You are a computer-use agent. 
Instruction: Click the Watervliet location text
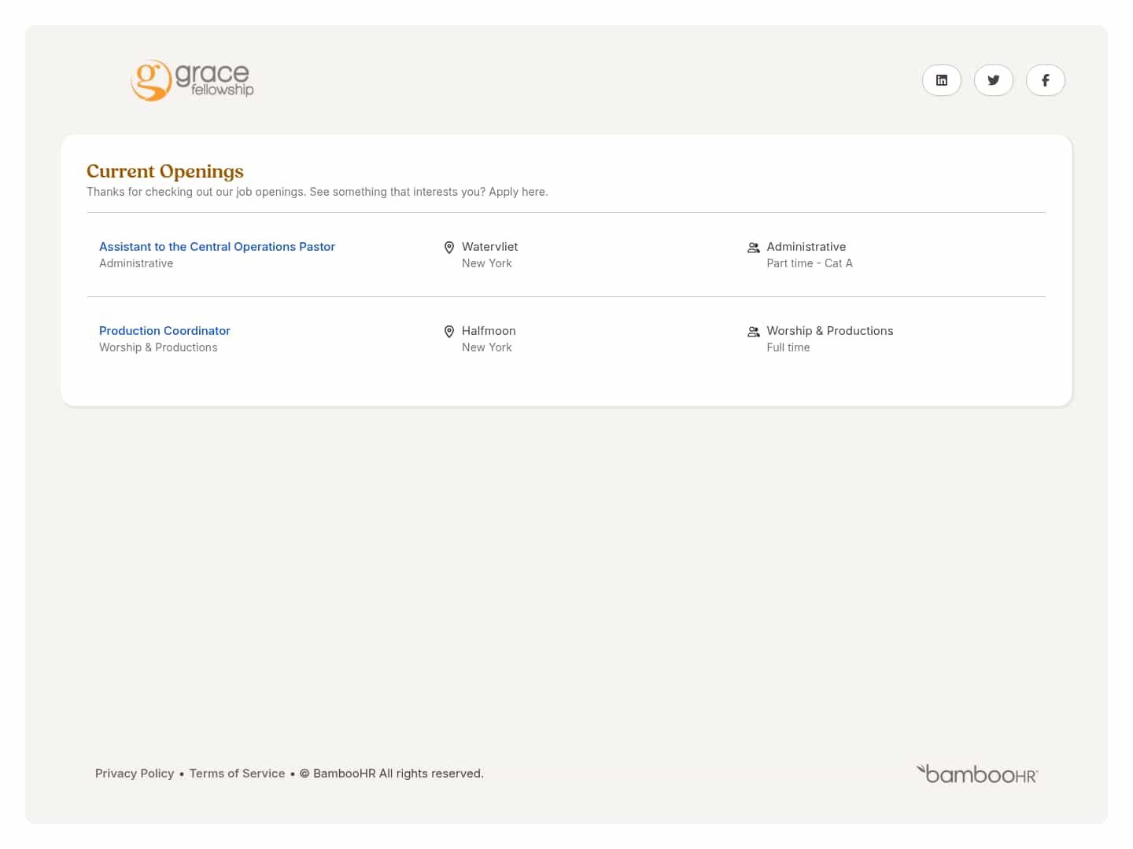pyautogui.click(x=489, y=247)
